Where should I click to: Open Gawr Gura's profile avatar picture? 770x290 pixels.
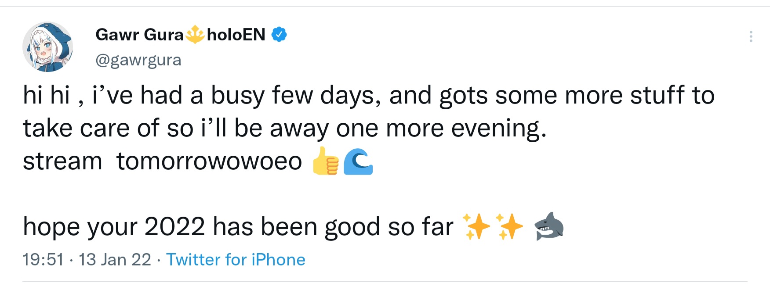tap(47, 47)
